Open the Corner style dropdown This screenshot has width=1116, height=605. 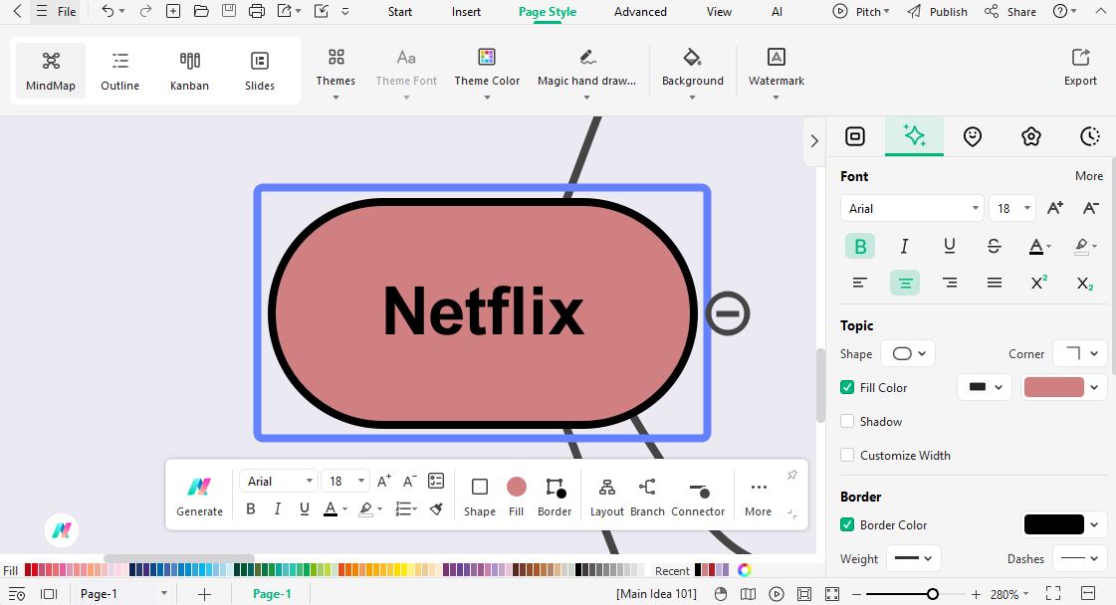click(1079, 354)
